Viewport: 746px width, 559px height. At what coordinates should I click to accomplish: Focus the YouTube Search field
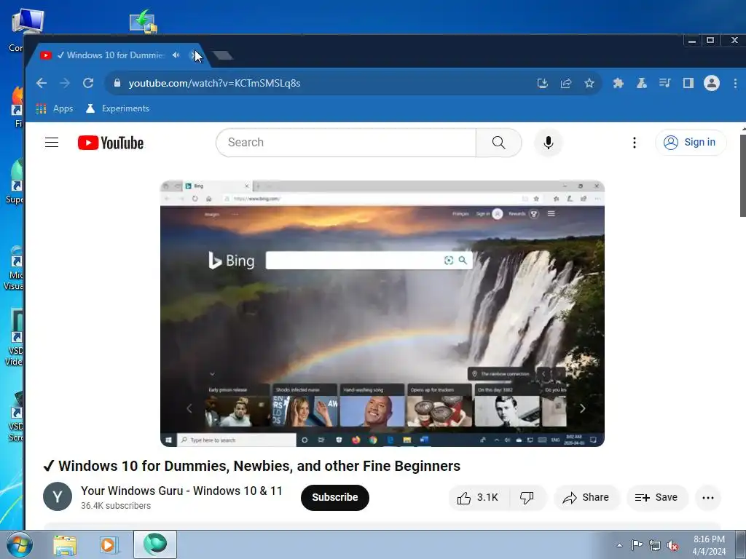(x=346, y=142)
